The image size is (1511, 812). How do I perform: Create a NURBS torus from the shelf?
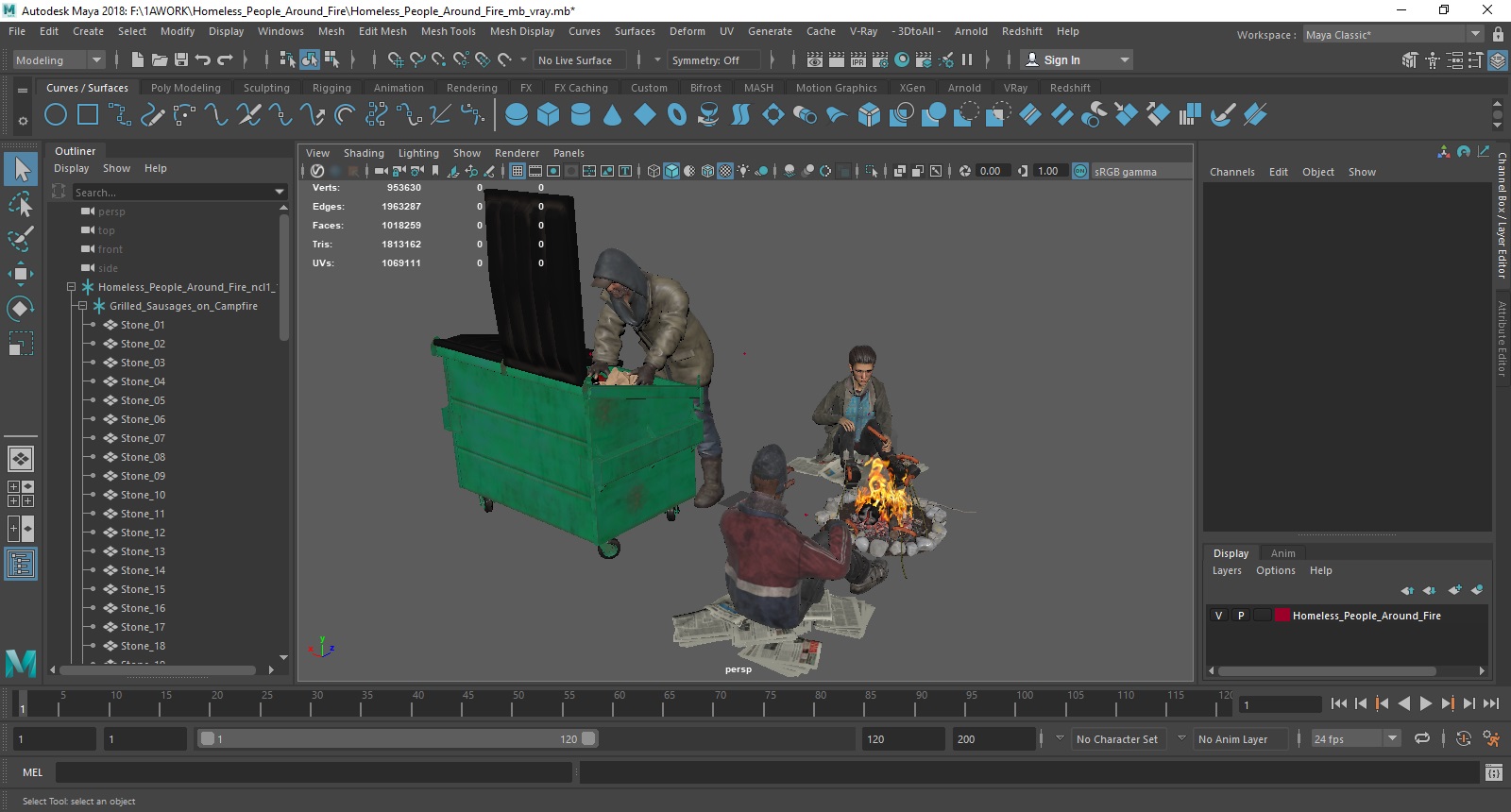coord(677,115)
